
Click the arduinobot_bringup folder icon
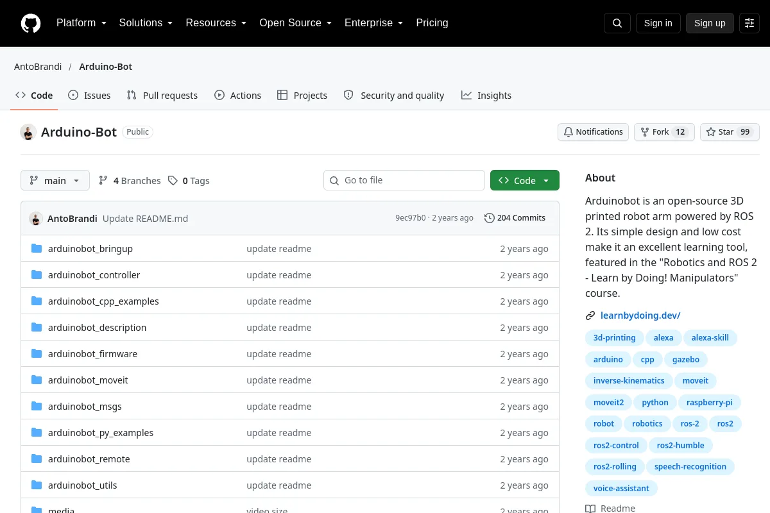pos(37,248)
